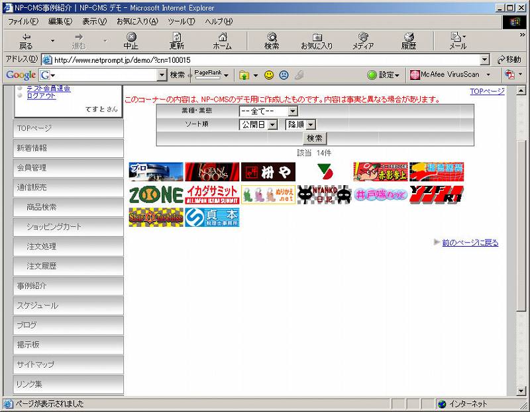Open the プロ building banner

click(156, 172)
